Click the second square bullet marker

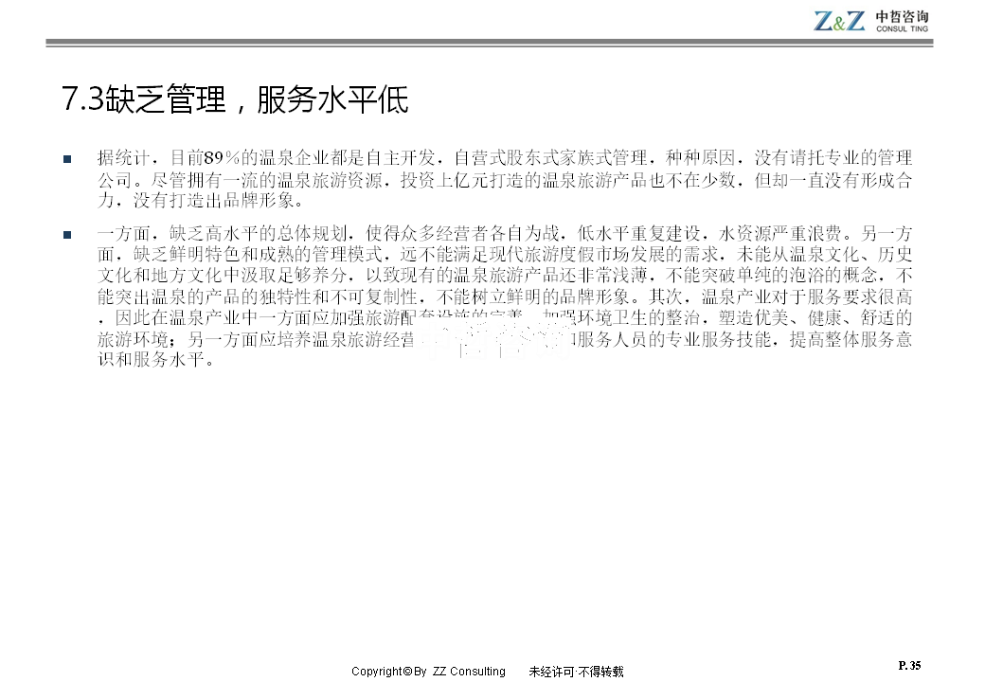66,234
